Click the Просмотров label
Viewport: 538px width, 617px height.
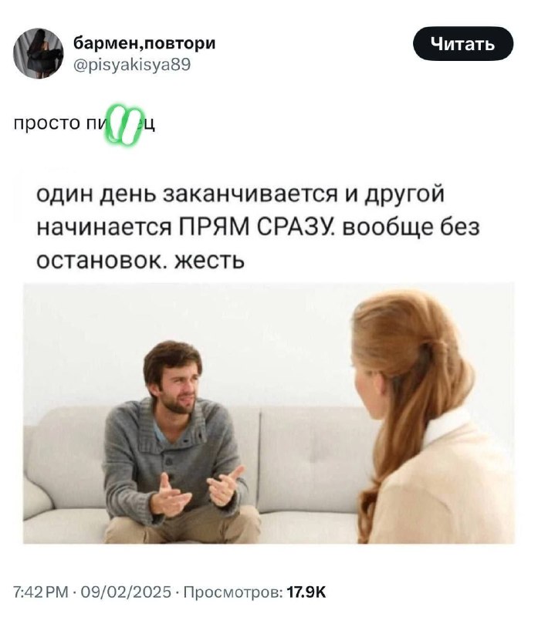point(233,592)
